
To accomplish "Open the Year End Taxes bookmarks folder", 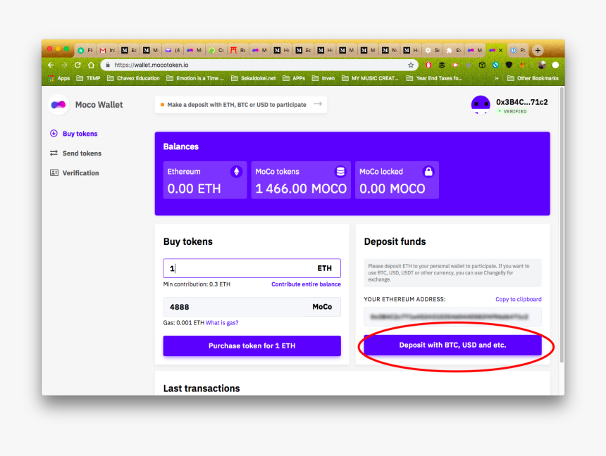I will click(x=434, y=78).
